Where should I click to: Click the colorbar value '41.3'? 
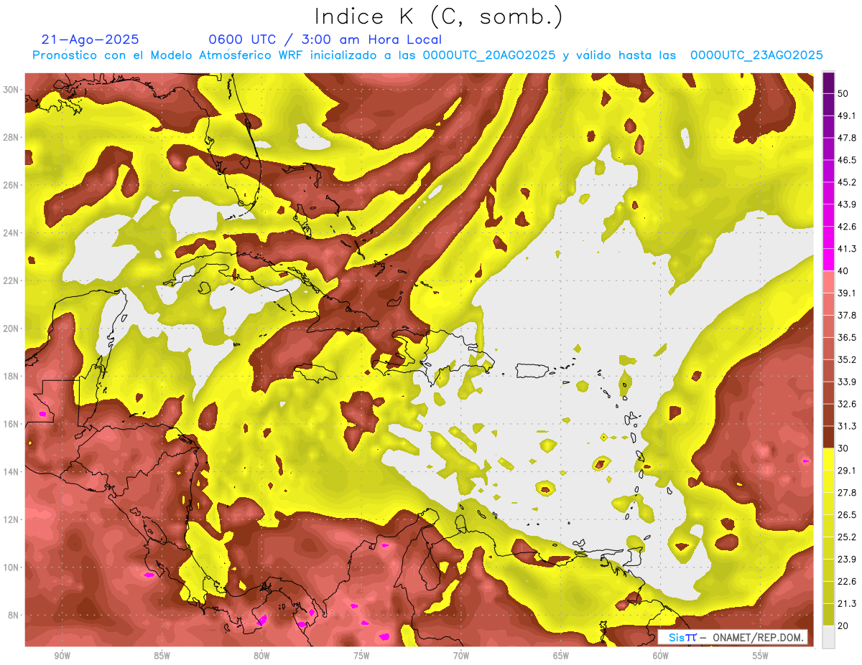(846, 249)
